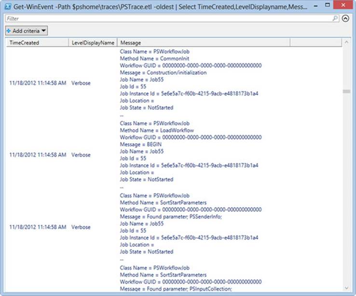Select the row with PSInputCollection parameter message
The width and height of the screenshot is (356, 296).
[174, 278]
